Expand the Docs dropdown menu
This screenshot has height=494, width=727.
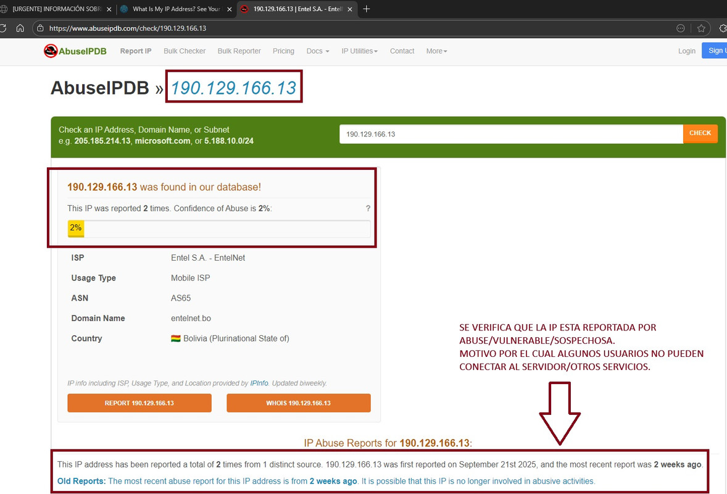click(x=318, y=51)
